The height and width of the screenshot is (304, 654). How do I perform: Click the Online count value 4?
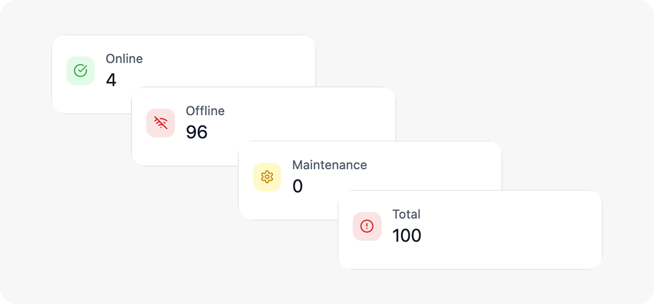[111, 80]
